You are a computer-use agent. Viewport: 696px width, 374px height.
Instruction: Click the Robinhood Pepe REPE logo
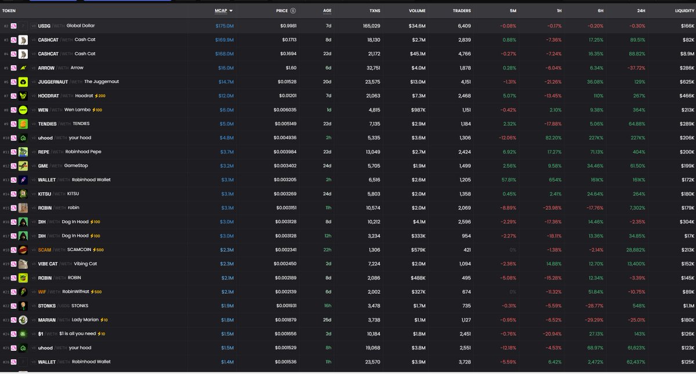[x=23, y=152]
